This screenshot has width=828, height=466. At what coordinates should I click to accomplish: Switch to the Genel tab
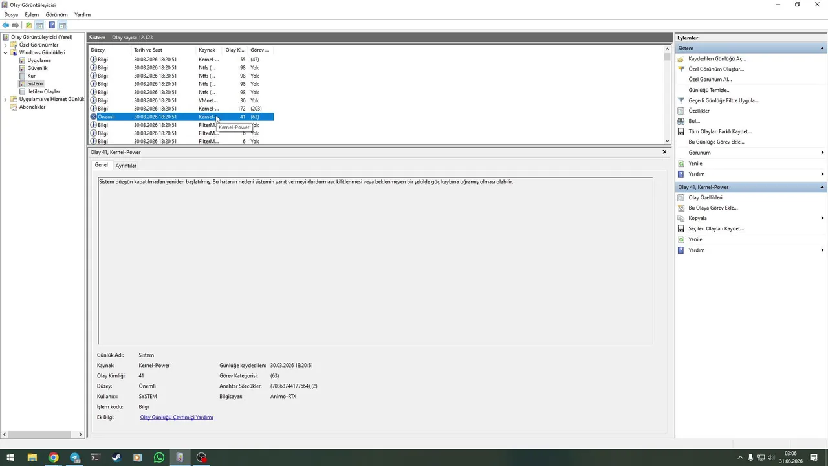pos(102,165)
